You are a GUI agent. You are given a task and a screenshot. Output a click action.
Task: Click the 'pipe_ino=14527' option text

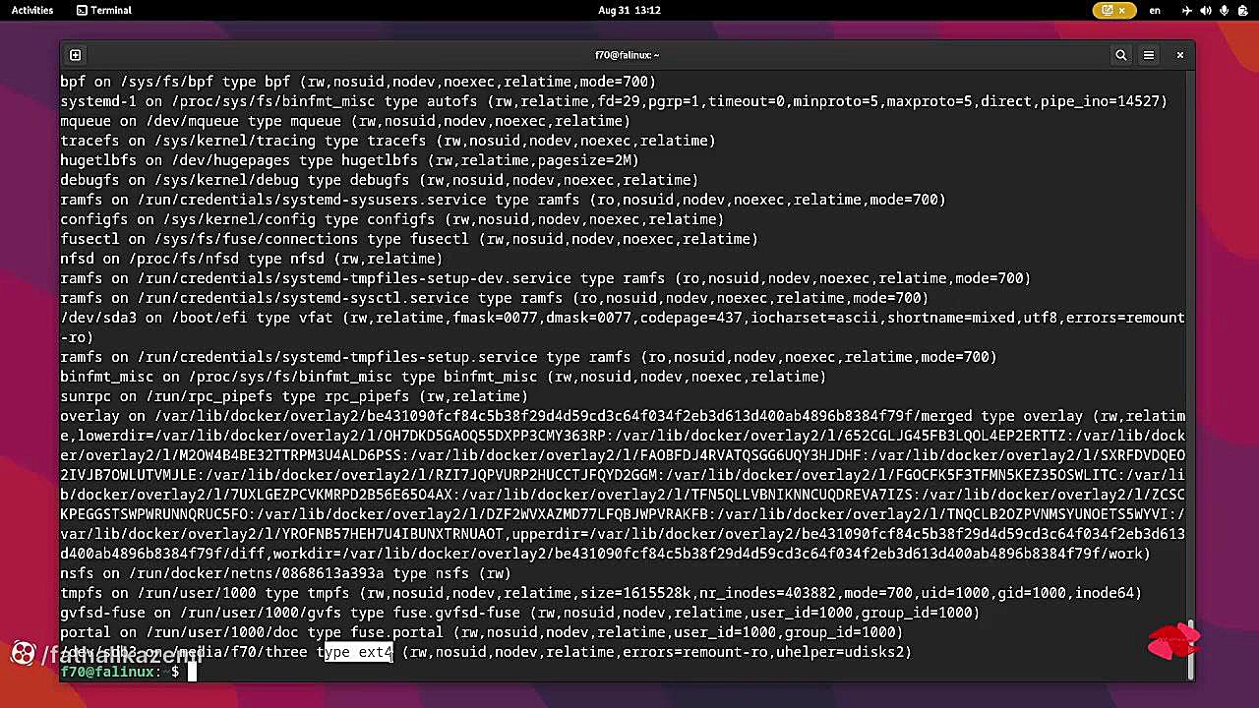(1100, 101)
